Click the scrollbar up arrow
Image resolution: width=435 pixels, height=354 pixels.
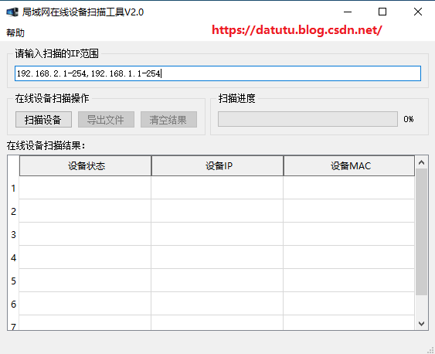click(x=421, y=162)
